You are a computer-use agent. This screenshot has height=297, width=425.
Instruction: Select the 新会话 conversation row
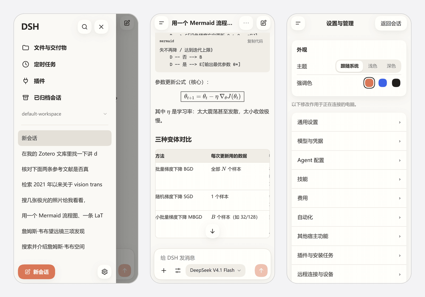point(65,138)
